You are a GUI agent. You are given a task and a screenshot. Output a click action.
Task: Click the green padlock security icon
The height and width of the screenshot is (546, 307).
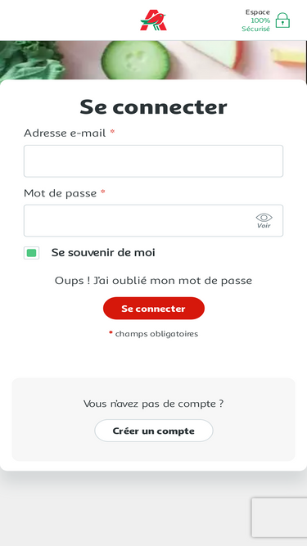[282, 20]
